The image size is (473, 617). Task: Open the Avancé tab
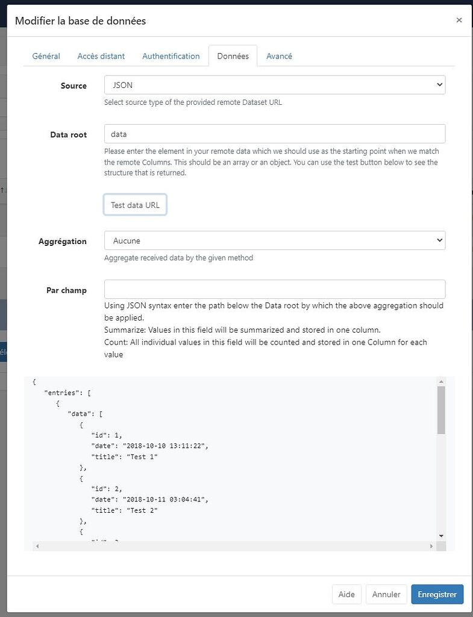279,55
